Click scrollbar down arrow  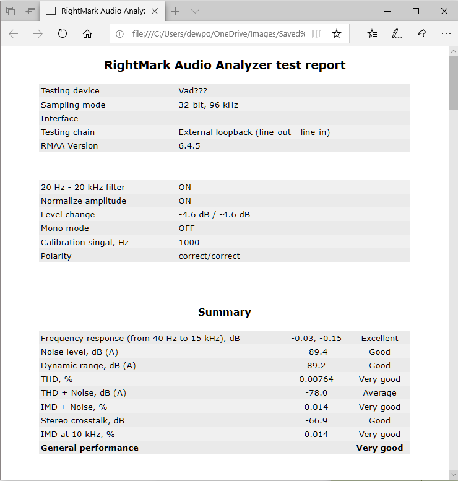coord(454,474)
